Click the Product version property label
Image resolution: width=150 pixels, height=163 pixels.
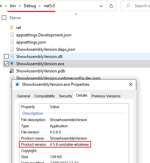33,144
